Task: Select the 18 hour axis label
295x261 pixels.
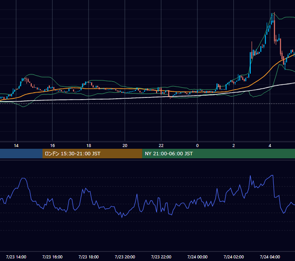Action: pyautogui.click(x=88, y=146)
